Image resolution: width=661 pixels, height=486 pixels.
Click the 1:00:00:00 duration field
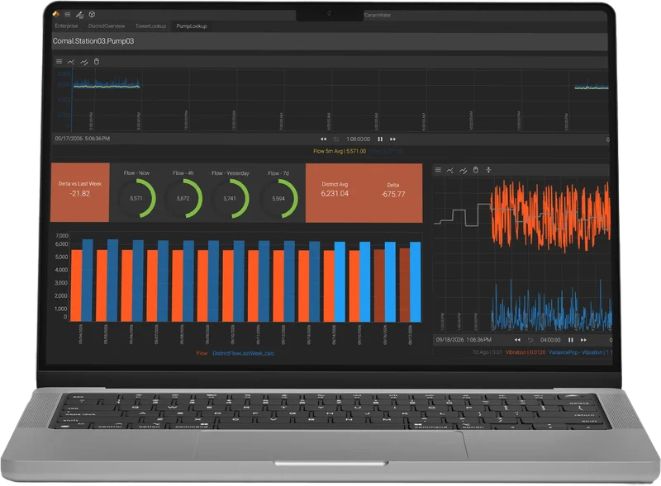pyautogui.click(x=359, y=139)
